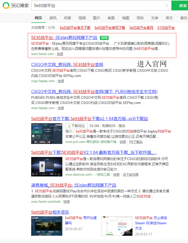
Task: Open 快照 for www.5eplay.com result
Action: [61, 108]
